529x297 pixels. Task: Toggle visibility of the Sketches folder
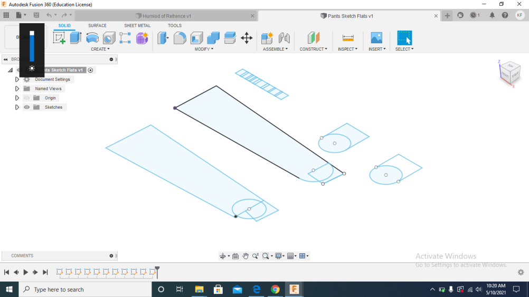click(26, 107)
